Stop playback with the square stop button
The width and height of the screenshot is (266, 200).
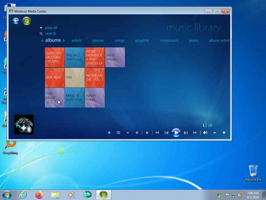[x=147, y=133]
